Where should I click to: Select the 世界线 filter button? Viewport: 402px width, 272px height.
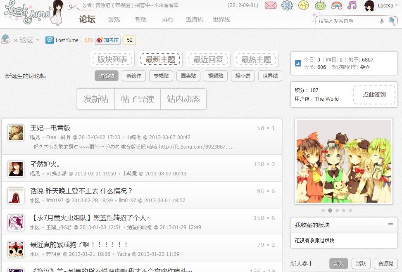pyautogui.click(x=270, y=76)
